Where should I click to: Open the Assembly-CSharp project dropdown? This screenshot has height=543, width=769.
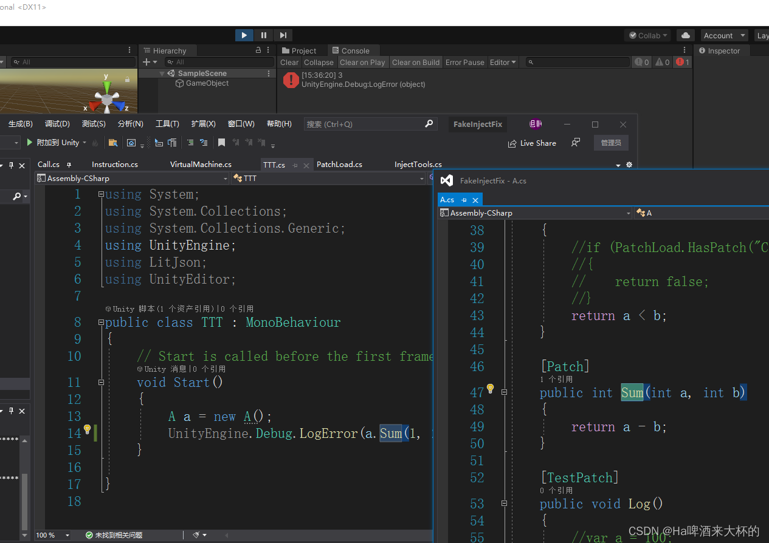pos(132,178)
